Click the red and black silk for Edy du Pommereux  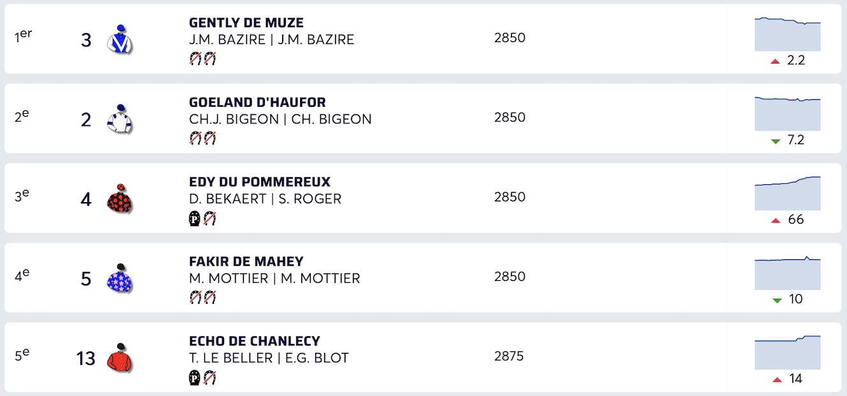tap(119, 199)
